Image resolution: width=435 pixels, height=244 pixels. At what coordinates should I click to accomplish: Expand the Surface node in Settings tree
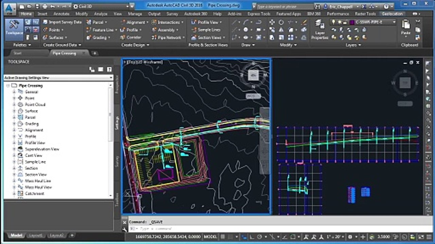14,111
